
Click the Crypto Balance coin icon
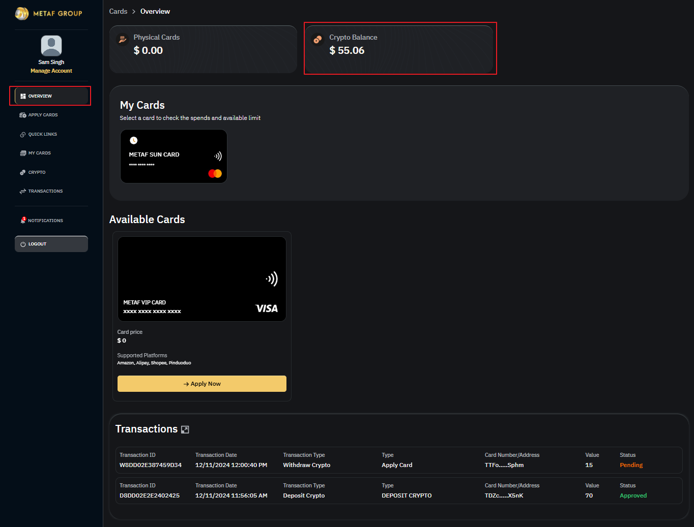(x=317, y=39)
